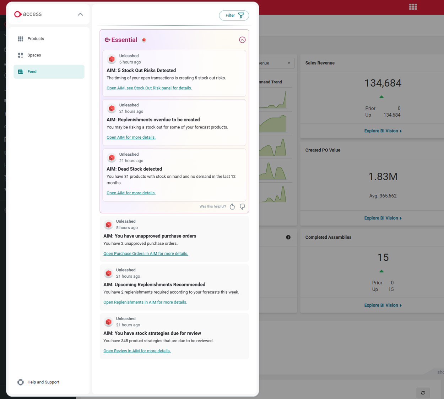Click the access logo in the panel header
The image size is (444, 399).
pyautogui.click(x=28, y=14)
